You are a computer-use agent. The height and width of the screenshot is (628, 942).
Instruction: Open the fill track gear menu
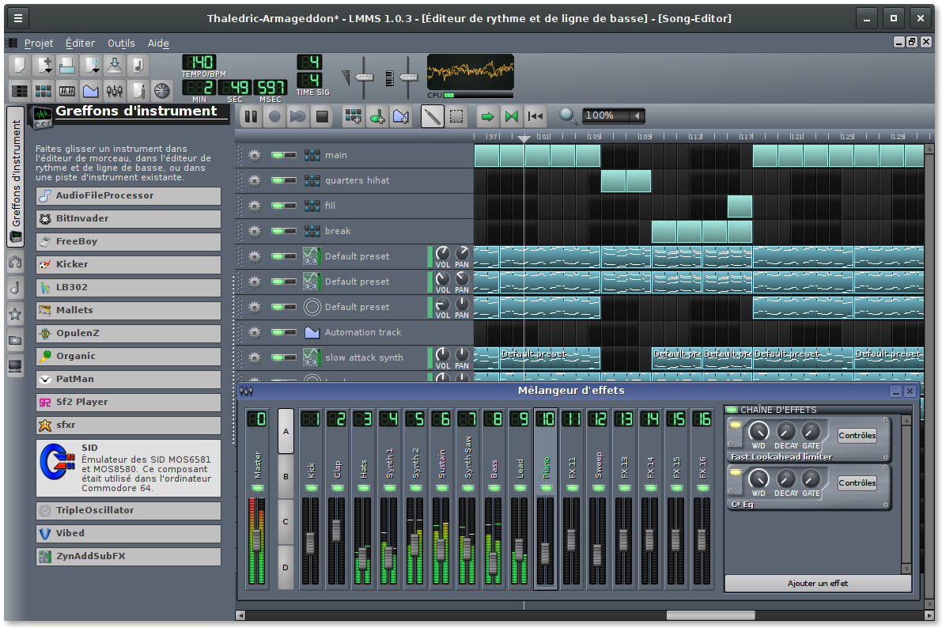point(255,206)
